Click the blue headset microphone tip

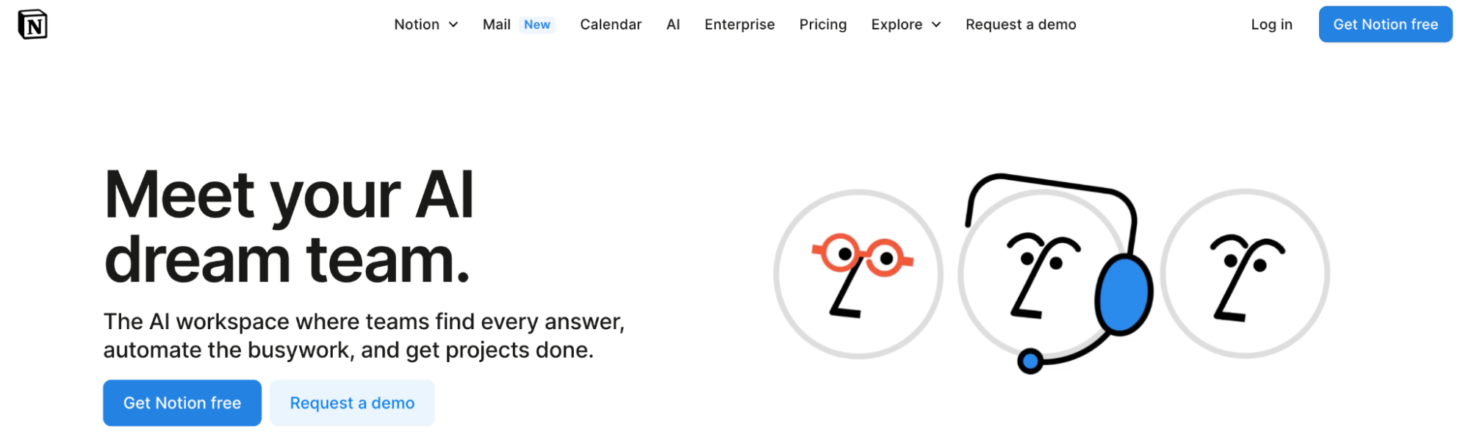(1030, 361)
